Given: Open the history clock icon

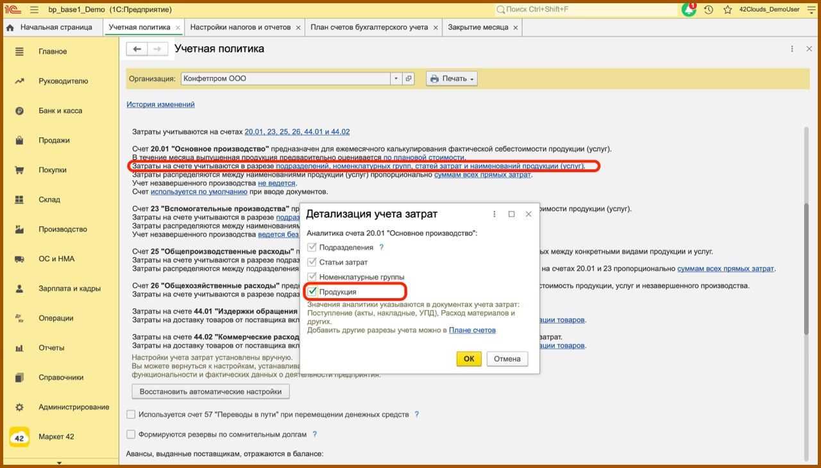Looking at the screenshot, I should click(709, 10).
